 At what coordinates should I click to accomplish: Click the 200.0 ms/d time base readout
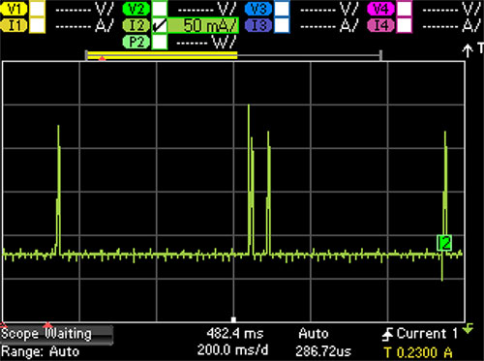tap(232, 350)
